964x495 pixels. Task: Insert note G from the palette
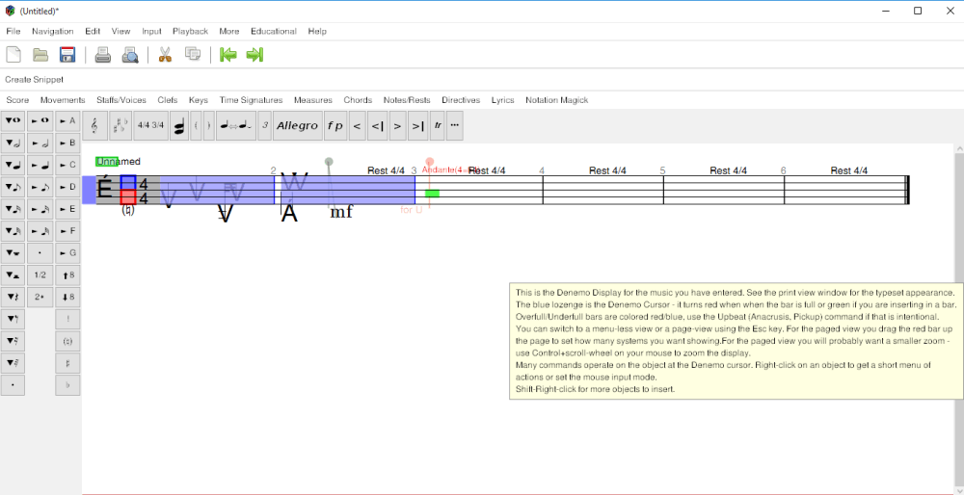click(67, 252)
